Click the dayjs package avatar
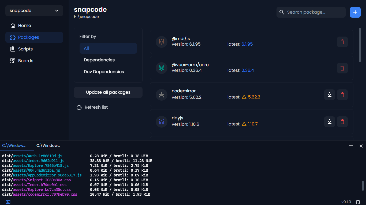 162,122
